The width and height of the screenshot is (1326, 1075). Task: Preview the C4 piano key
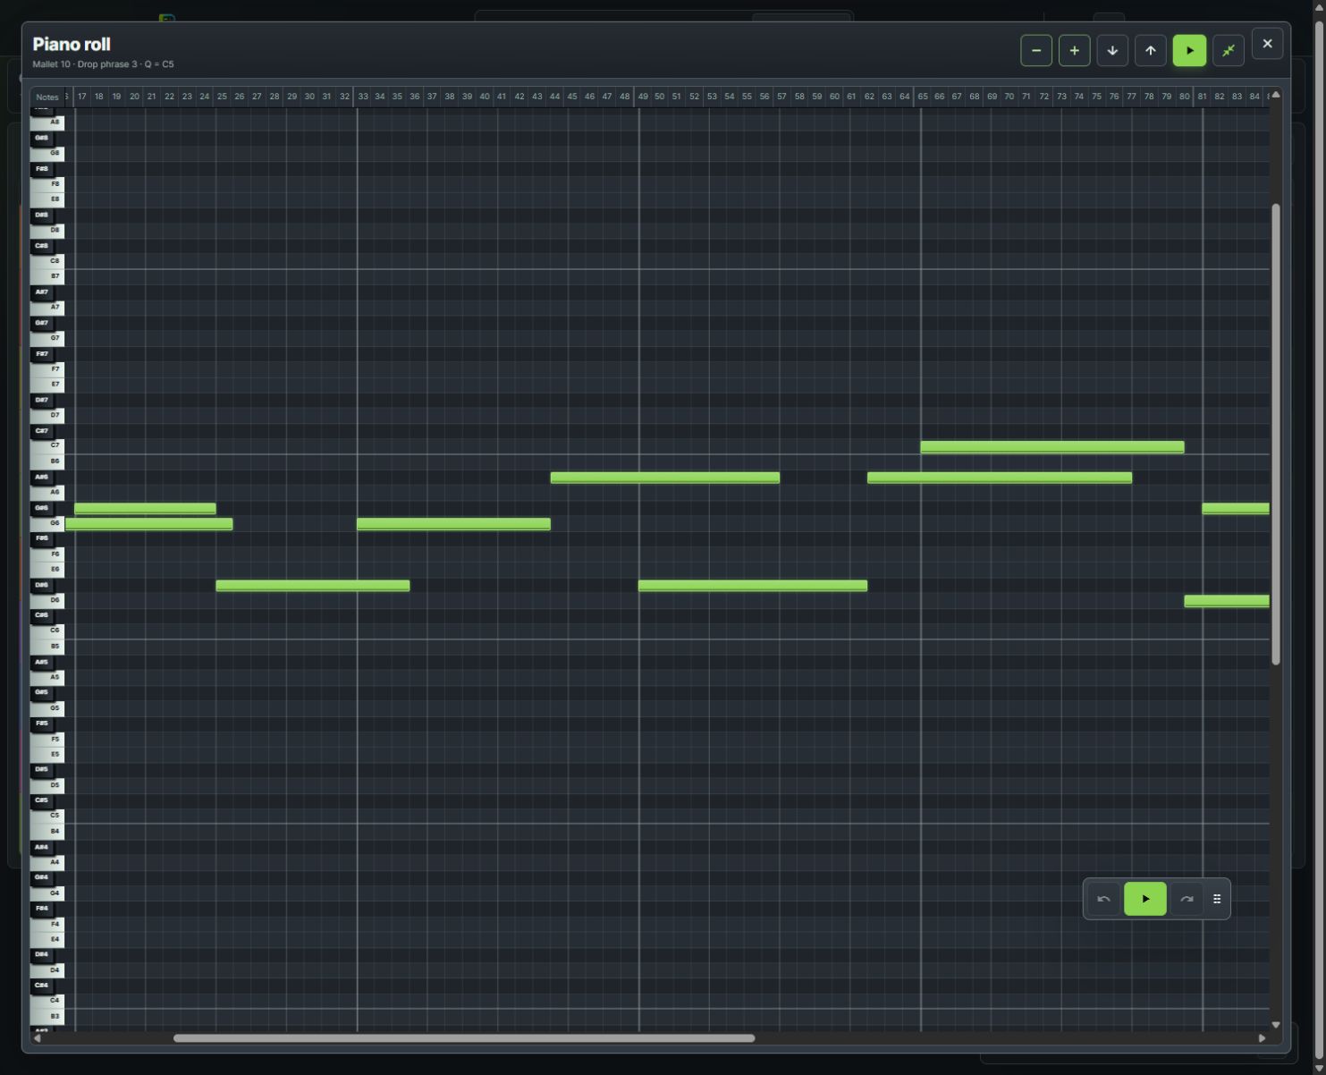click(47, 1001)
